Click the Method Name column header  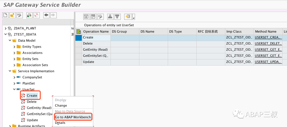(x=268, y=31)
